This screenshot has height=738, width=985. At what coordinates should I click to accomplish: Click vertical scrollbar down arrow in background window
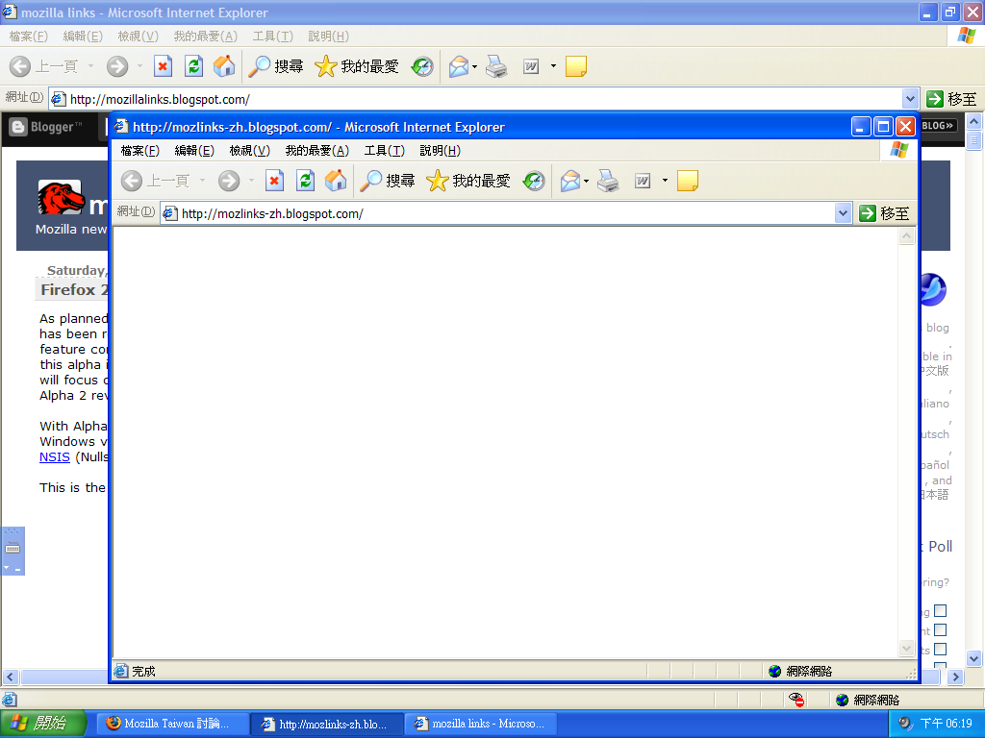973,659
